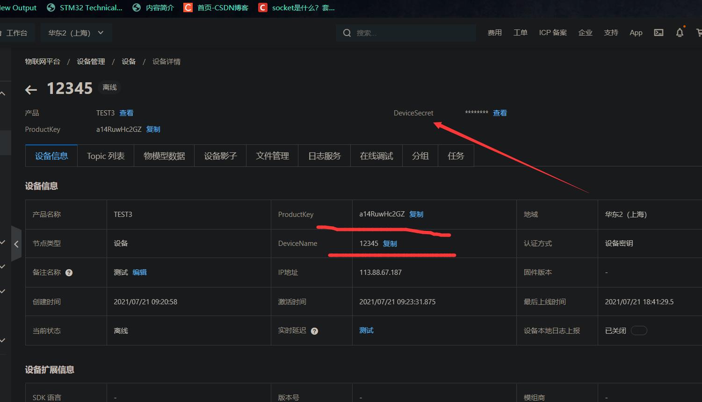
Task: Switch to the 在线调试 tab
Action: pyautogui.click(x=376, y=156)
